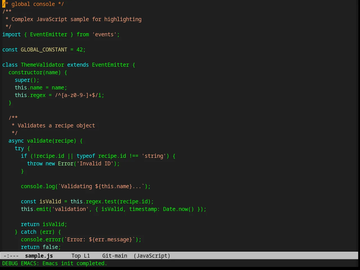The image size is (360, 270).
Task: Click the 'import' keyword
Action: pyautogui.click(x=12, y=34)
